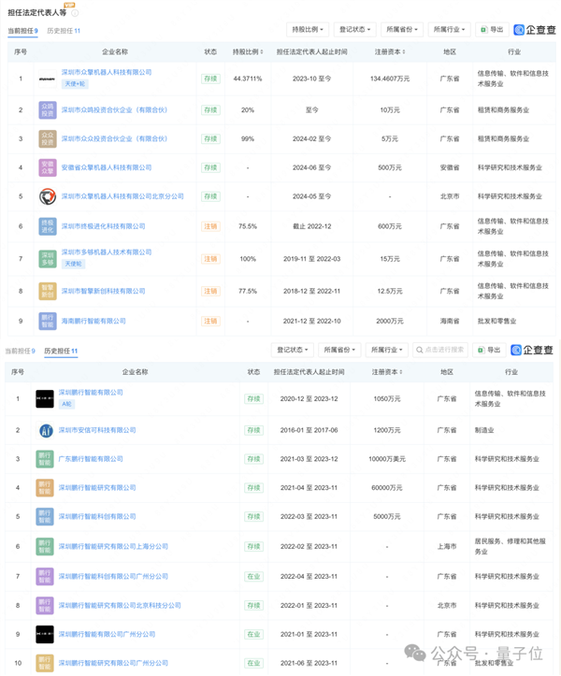Open 深圳市众擎机器人科技有限公司 company link
Screen dimensions: 561x676
point(107,72)
